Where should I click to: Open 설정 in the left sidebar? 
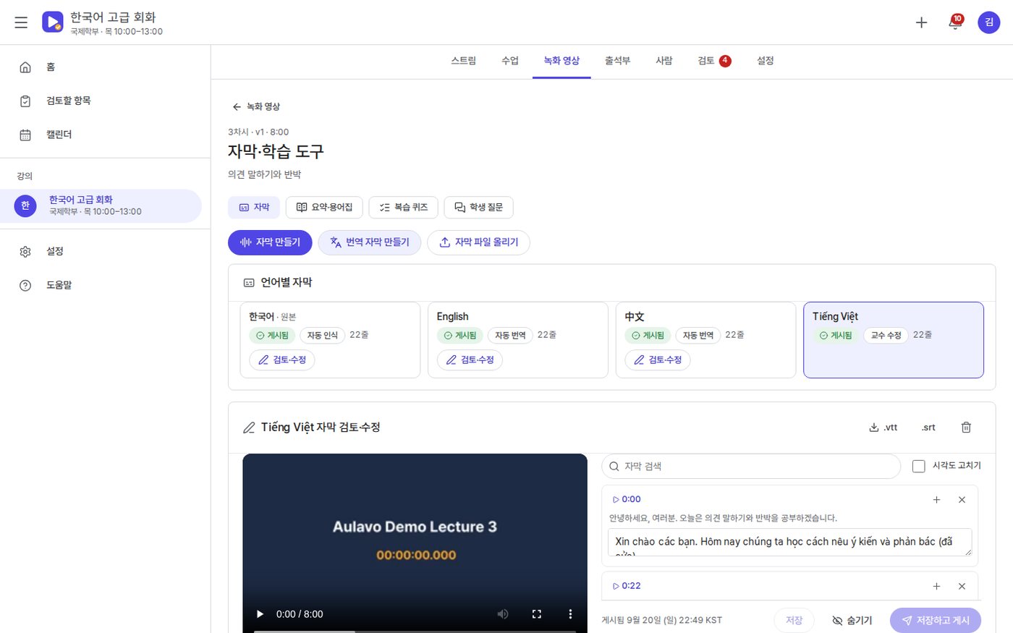(101, 251)
